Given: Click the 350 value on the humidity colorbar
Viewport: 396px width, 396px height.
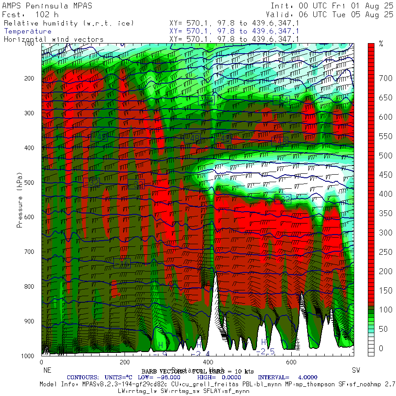Looking at the screenshot, I should point(385,213).
